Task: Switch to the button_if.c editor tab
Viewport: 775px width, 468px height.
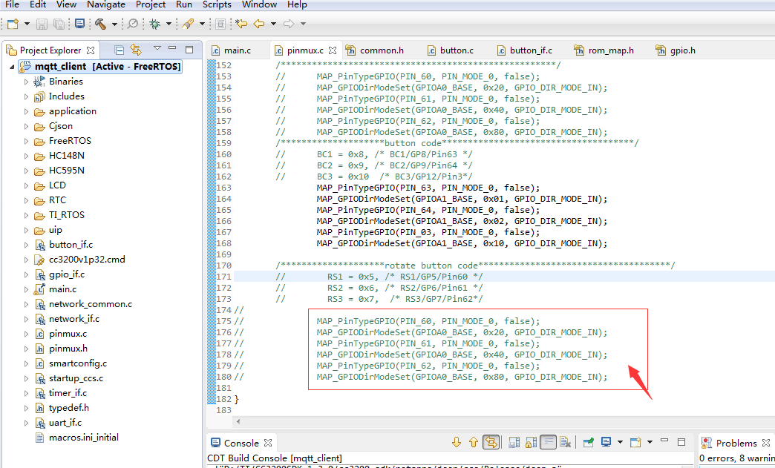Action: coord(524,50)
